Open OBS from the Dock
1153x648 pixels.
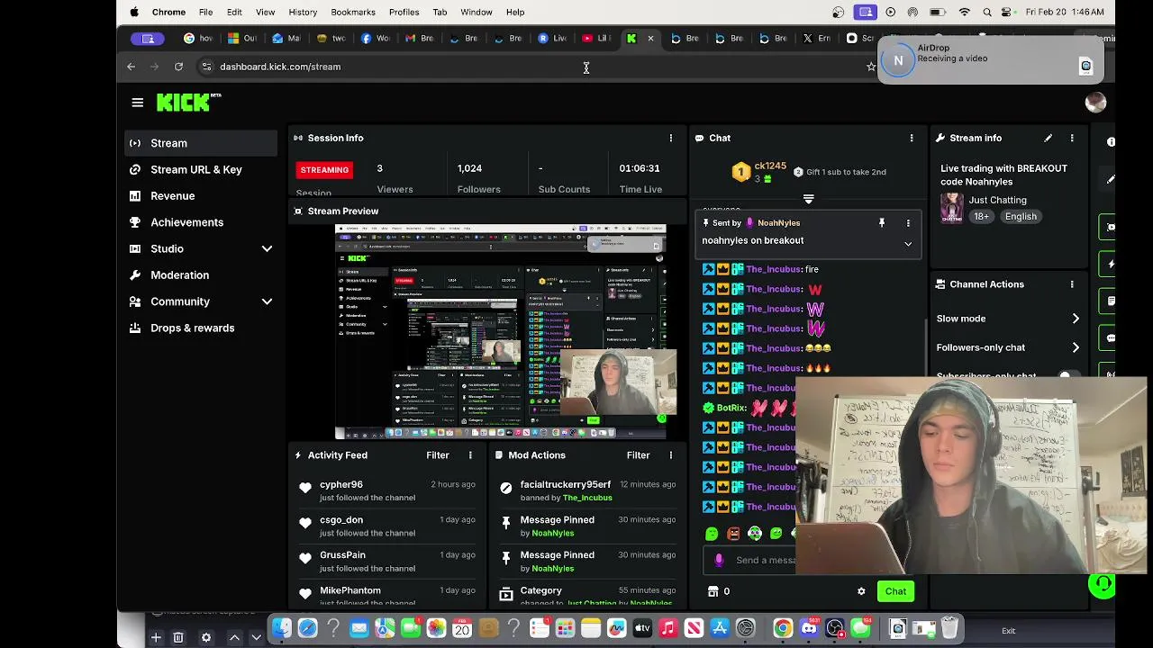click(x=835, y=628)
